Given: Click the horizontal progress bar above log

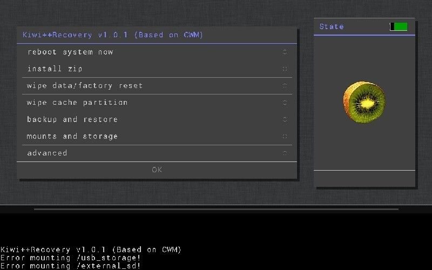Looking at the screenshot, I should tap(217, 209).
